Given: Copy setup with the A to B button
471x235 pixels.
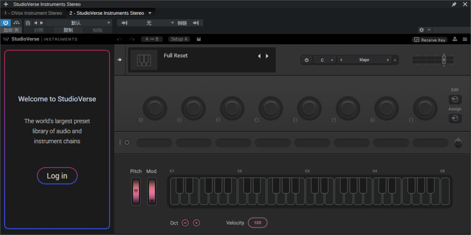Looking at the screenshot, I should (152, 39).
